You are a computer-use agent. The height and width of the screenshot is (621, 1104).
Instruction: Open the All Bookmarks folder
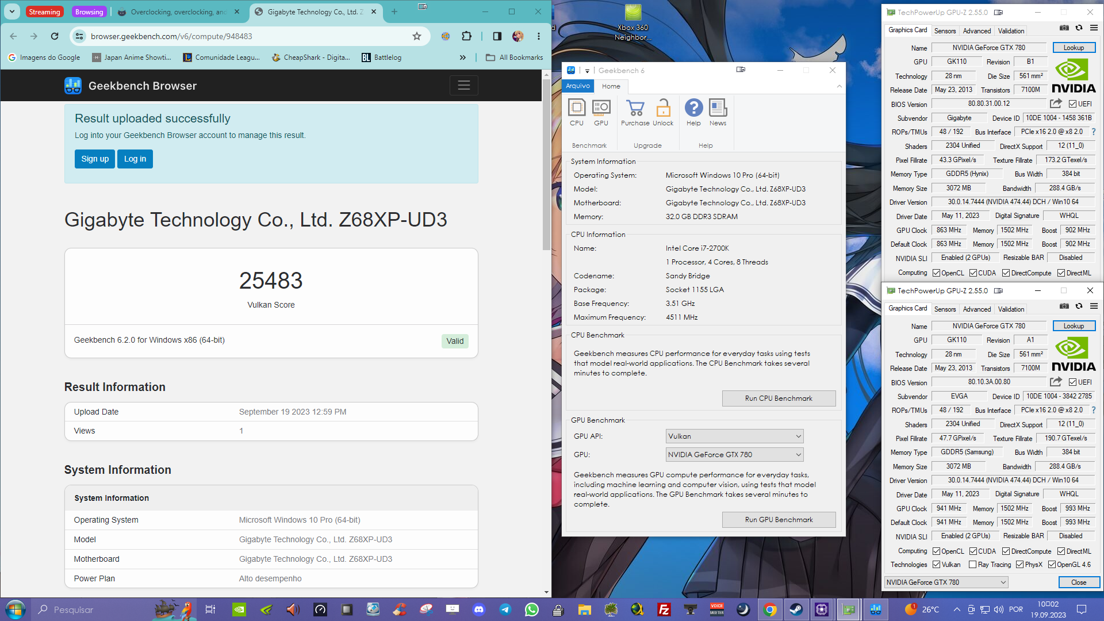(515, 57)
